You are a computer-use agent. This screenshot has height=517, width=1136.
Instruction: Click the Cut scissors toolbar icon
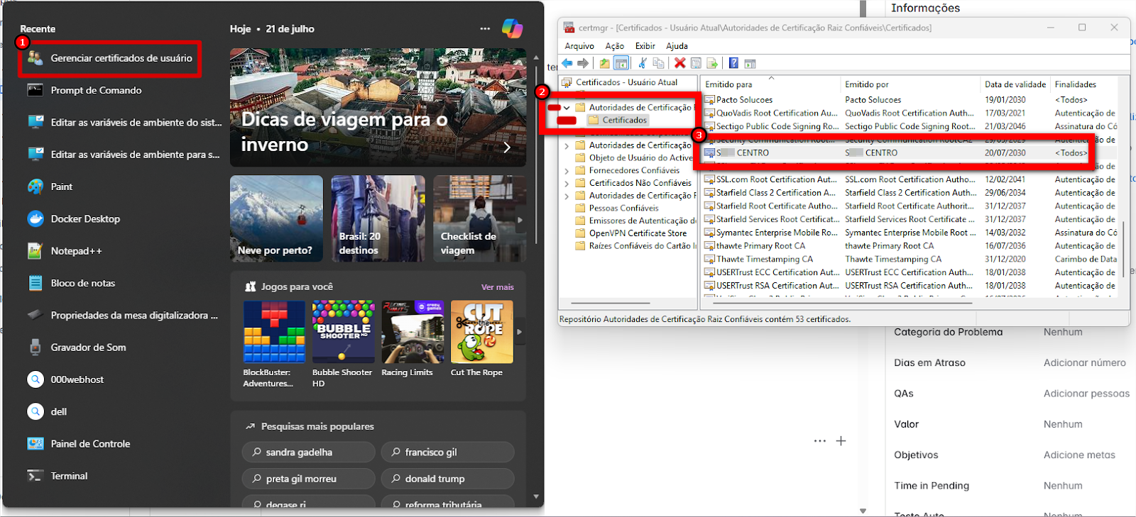643,63
